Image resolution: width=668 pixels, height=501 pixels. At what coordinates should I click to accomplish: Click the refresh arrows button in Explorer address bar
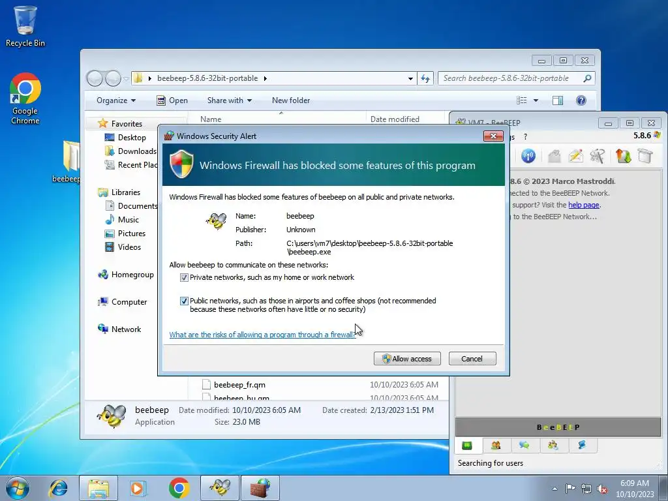click(x=425, y=78)
